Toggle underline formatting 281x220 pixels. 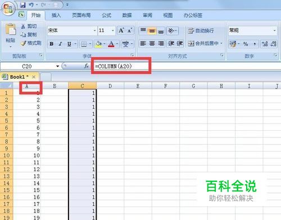pyautogui.click(x=69, y=44)
